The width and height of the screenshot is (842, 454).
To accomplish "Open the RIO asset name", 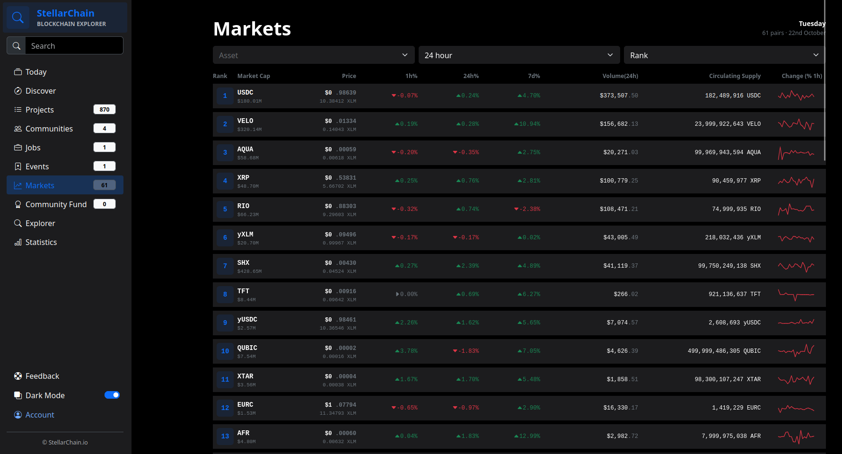I will [x=243, y=206].
